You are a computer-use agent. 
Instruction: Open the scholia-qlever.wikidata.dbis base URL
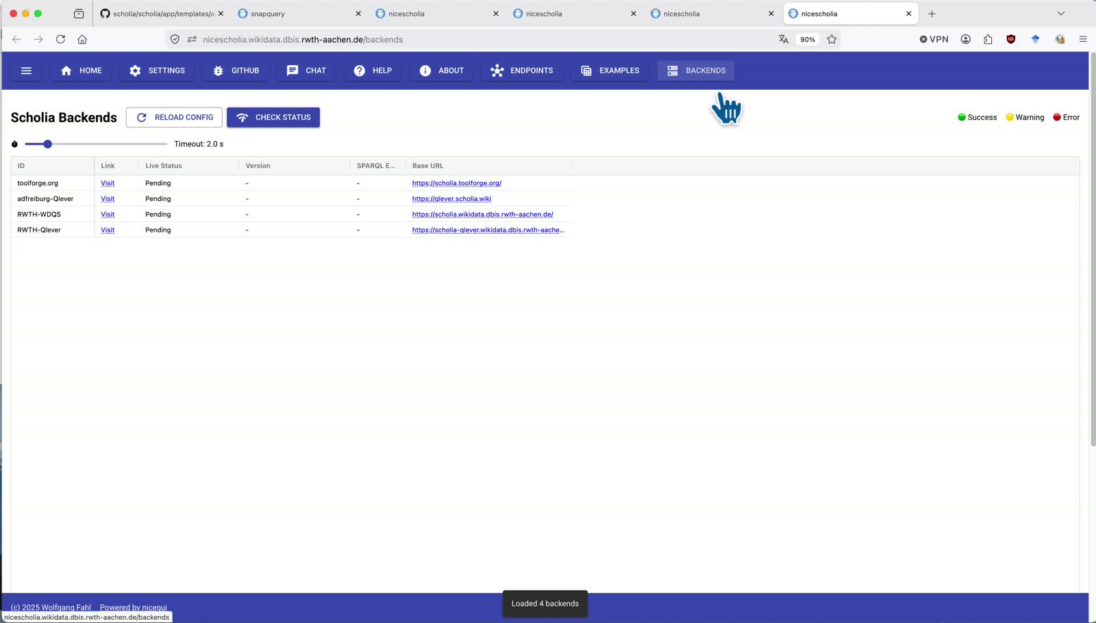488,230
